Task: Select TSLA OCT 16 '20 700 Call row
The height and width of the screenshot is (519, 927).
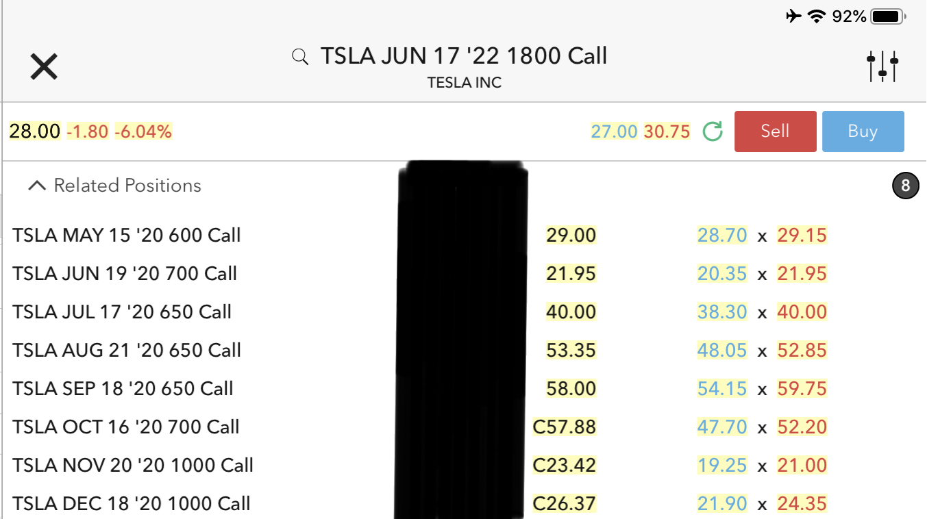Action: coord(126,427)
